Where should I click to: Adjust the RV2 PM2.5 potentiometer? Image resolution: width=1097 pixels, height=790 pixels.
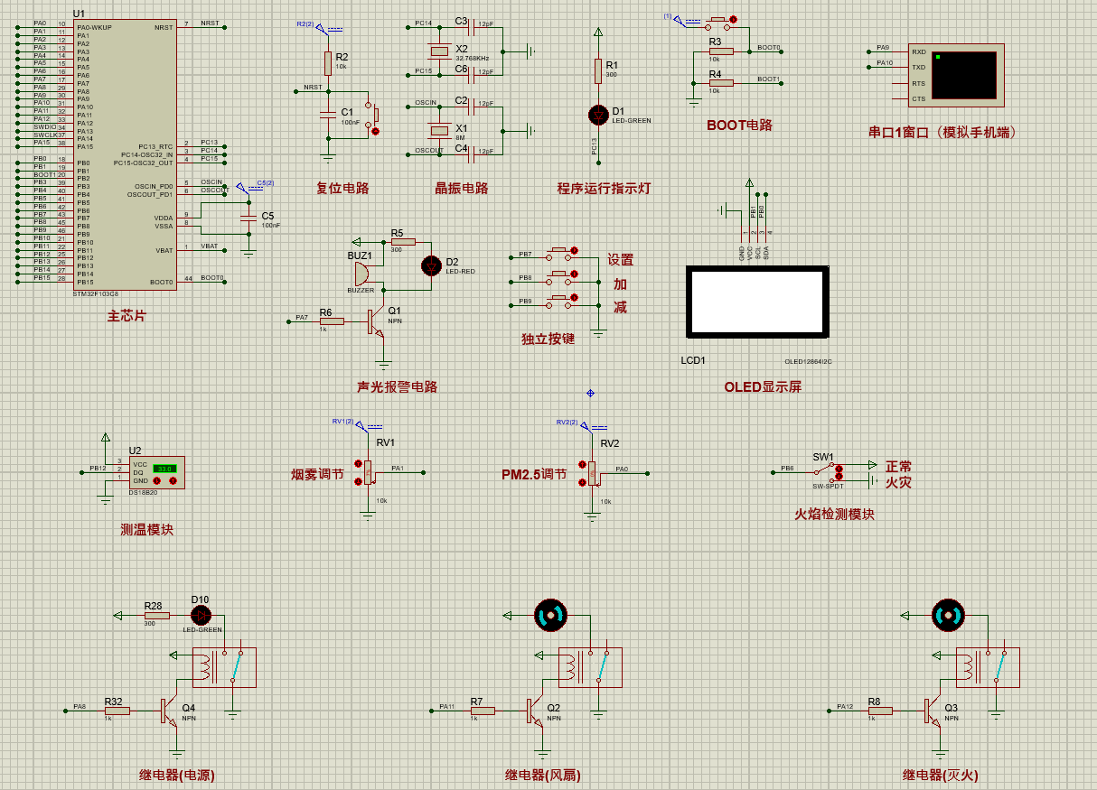click(x=591, y=473)
